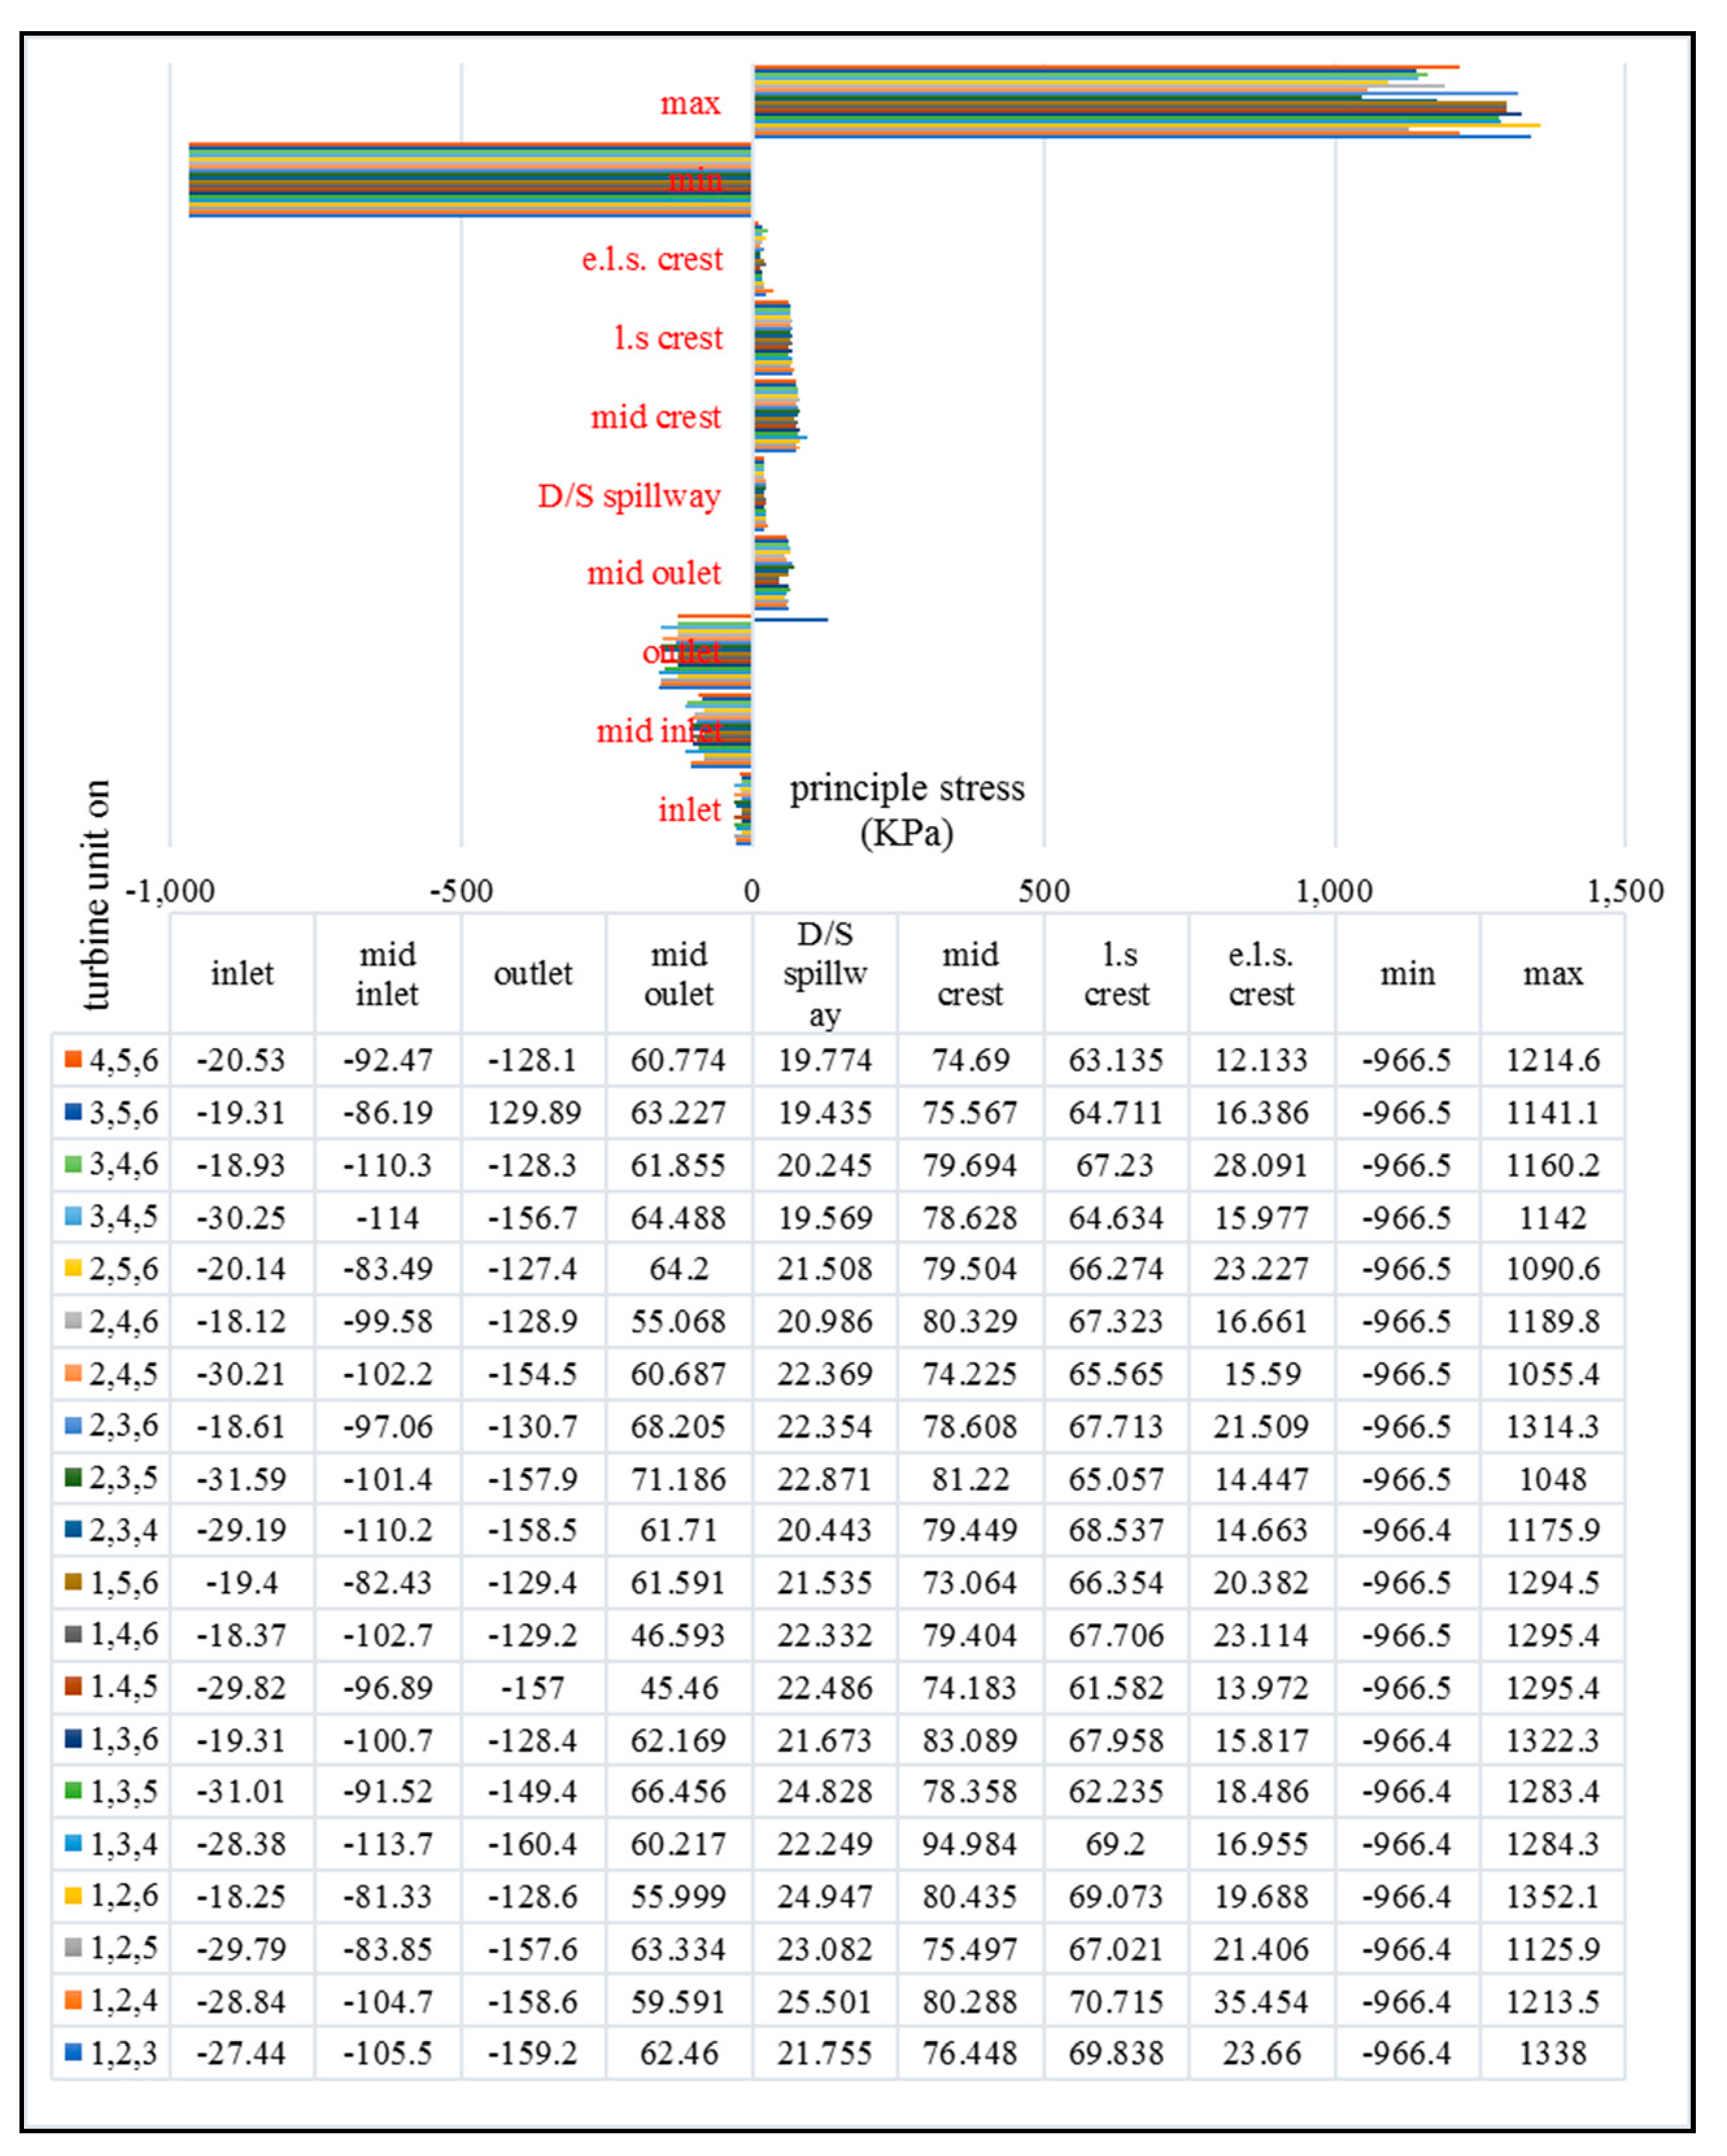
Task: Click the yellow 2,5,6 legend swatch
Action: (73, 1268)
